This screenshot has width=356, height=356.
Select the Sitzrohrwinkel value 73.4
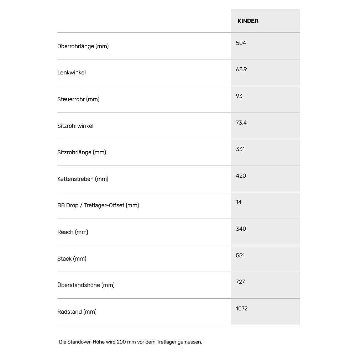pos(241,123)
